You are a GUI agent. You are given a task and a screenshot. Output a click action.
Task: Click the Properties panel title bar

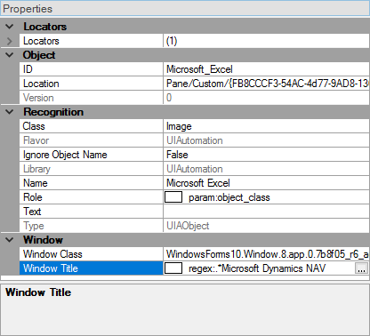(x=185, y=9)
